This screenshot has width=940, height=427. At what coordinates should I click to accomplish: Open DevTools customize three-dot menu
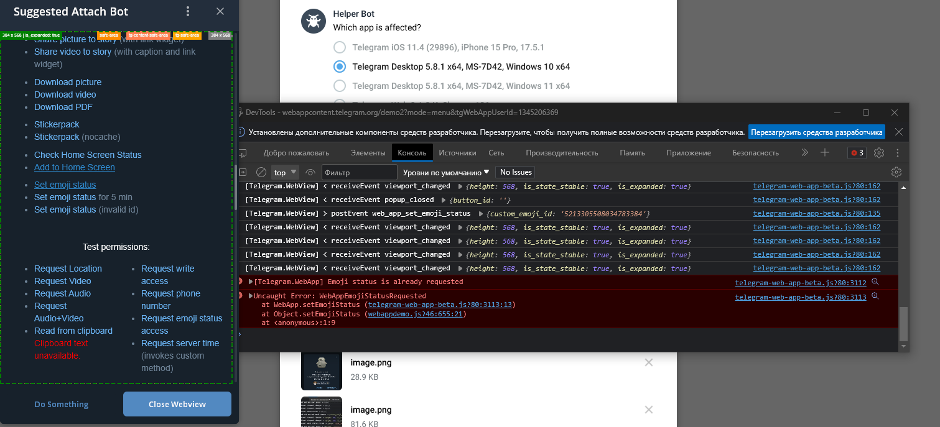pos(897,152)
